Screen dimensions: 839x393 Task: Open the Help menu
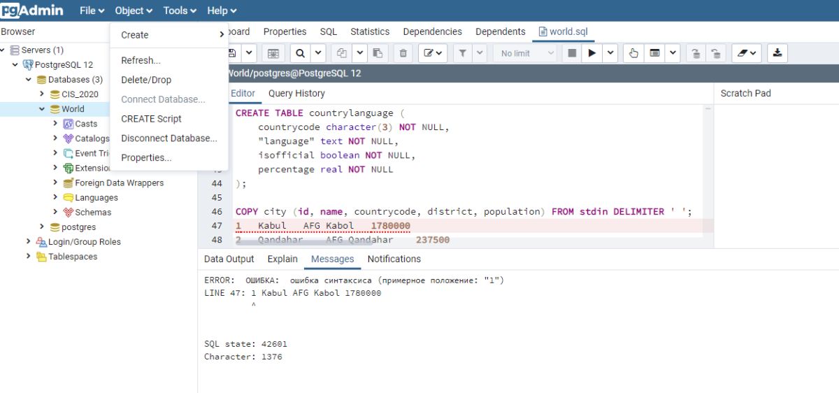(x=222, y=10)
